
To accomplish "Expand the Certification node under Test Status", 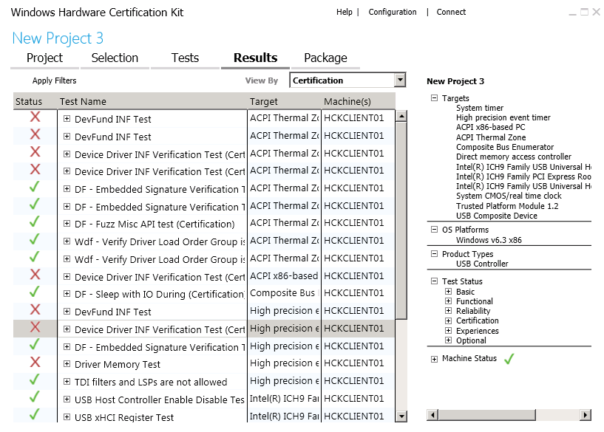I will (x=448, y=320).
